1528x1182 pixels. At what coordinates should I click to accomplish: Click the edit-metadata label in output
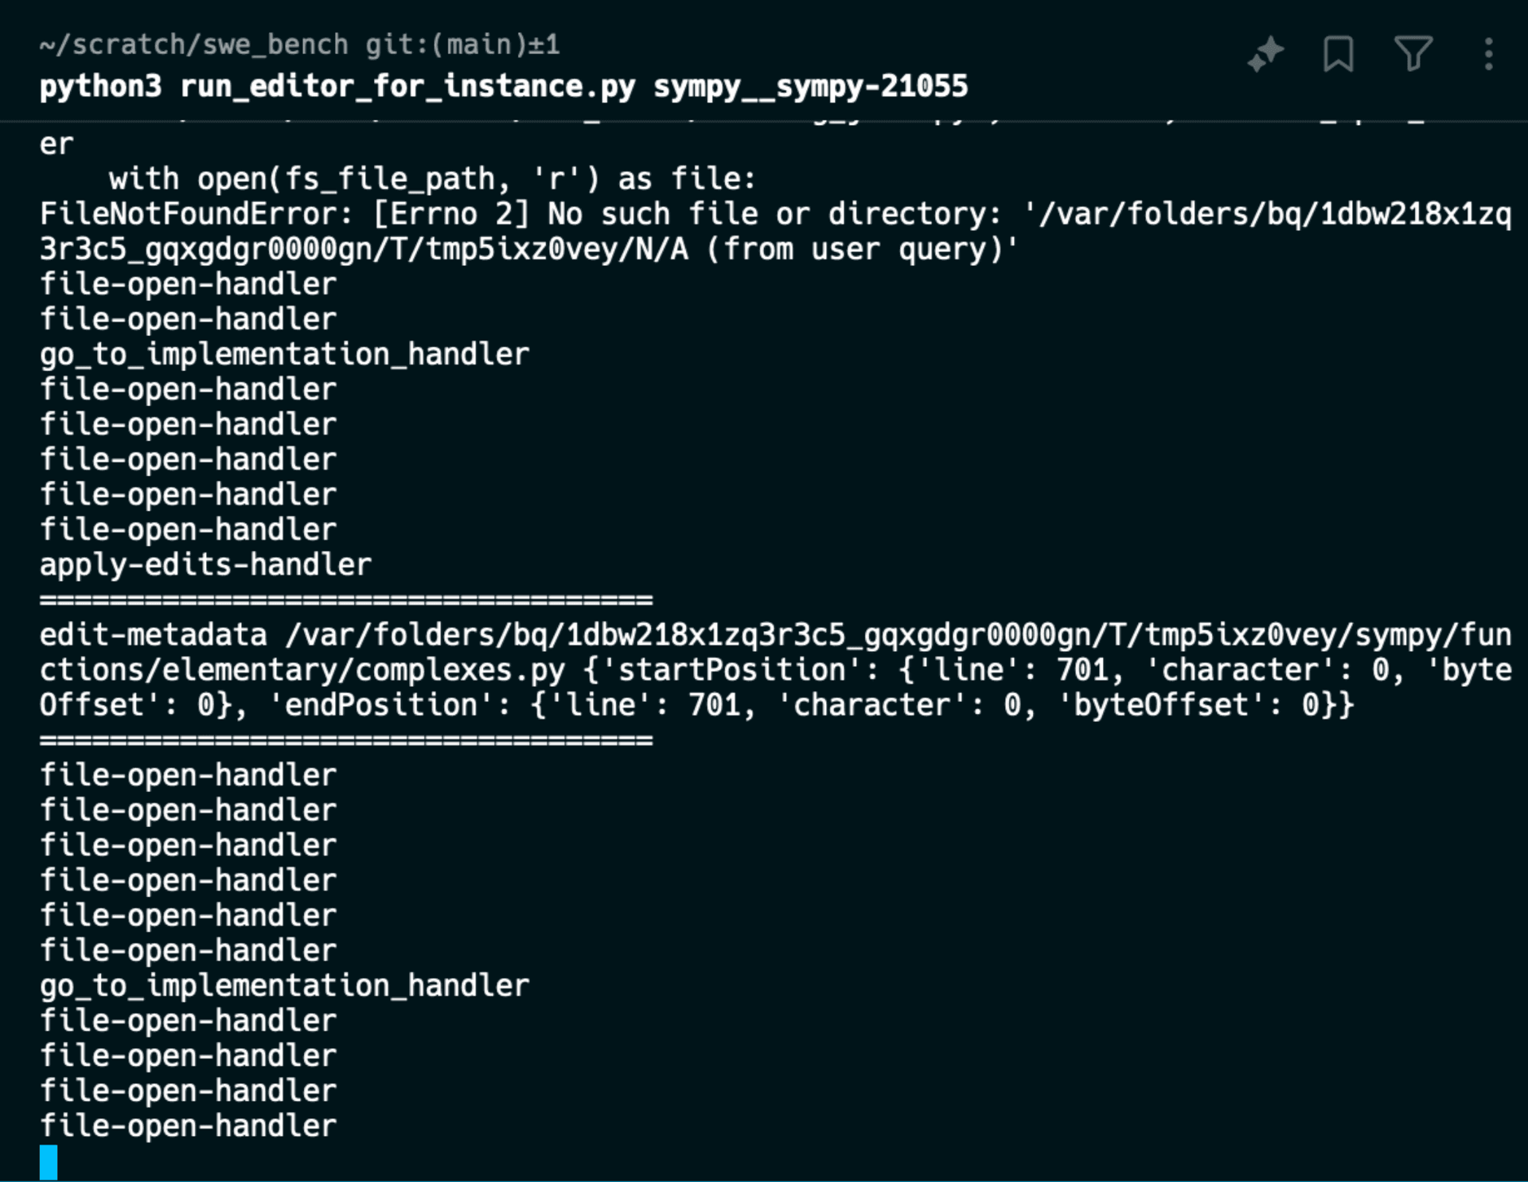coord(153,635)
